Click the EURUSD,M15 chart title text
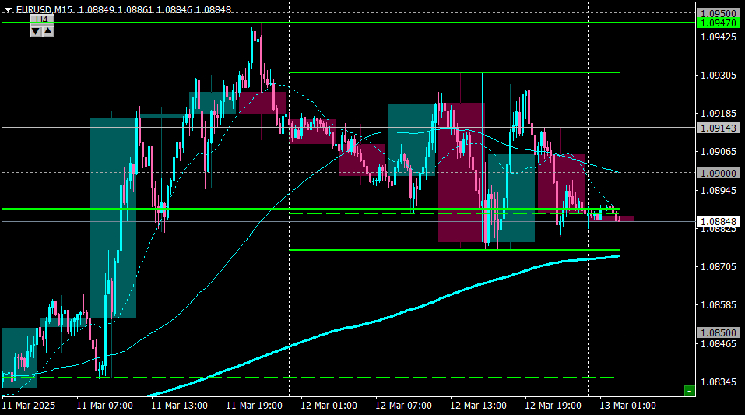 44,9
